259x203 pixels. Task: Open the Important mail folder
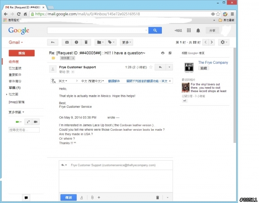coord(15,75)
